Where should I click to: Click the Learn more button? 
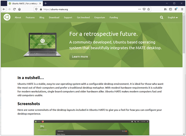(80, 57)
